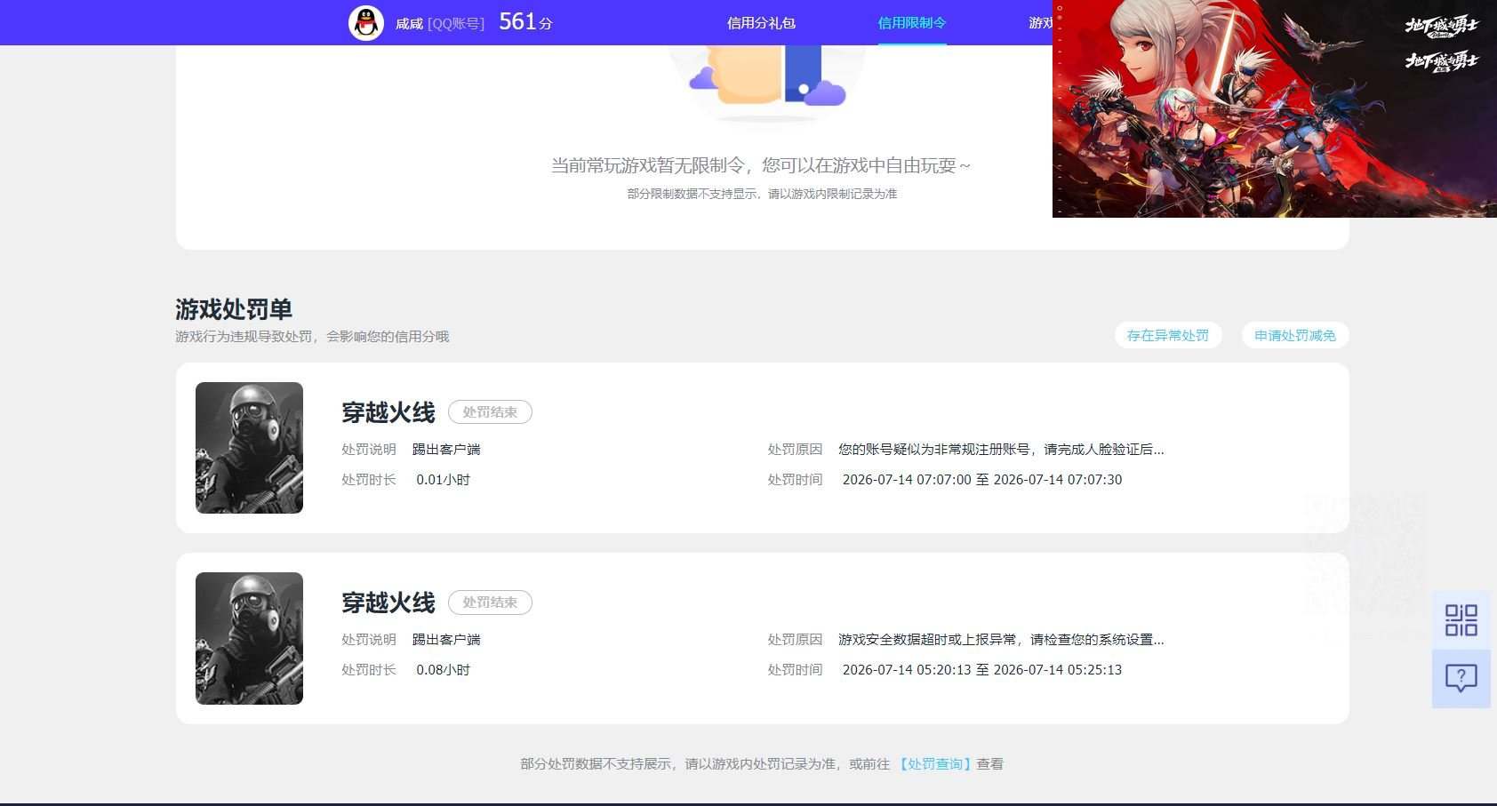Viewport: 1497px width, 806px height.
Task: Click the thumbnail of the 0.08小时 penalty
Action: point(249,638)
